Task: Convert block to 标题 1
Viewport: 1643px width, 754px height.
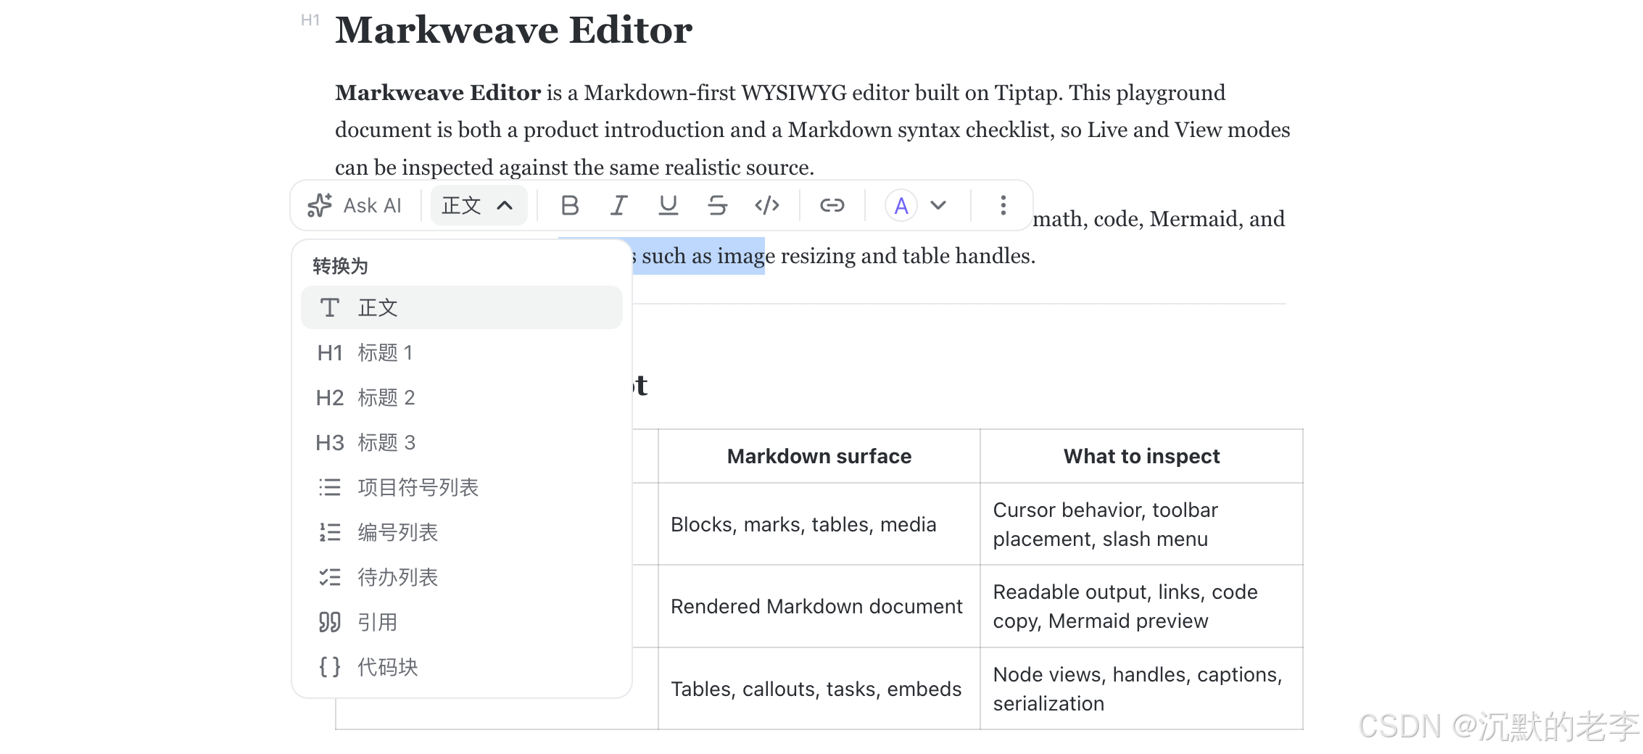Action: (462, 352)
